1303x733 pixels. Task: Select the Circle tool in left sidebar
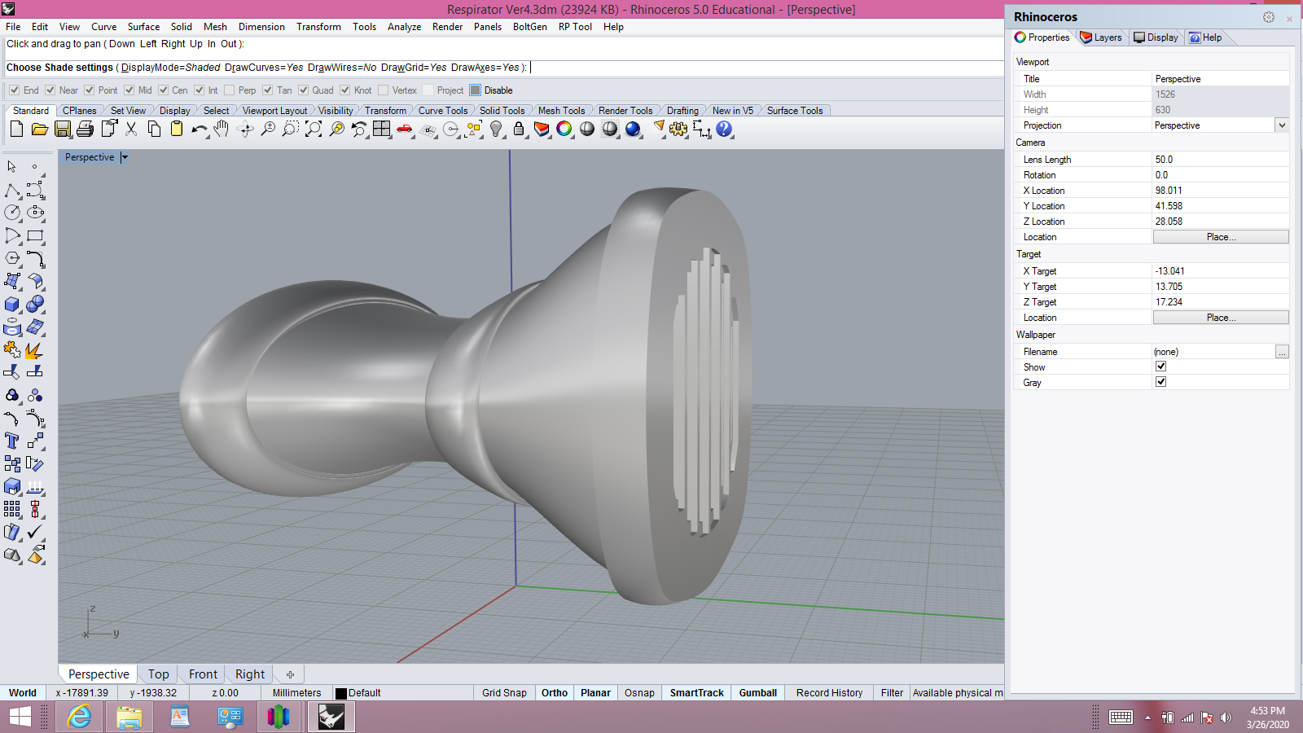(12, 213)
